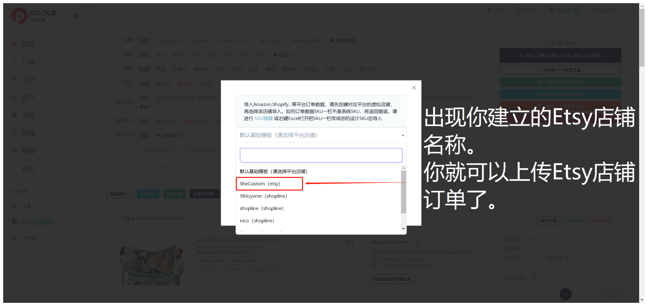The height and width of the screenshot is (306, 648).
Task: Open the 批量操作 bulk actions dropdown
Action: pyautogui.click(x=120, y=194)
